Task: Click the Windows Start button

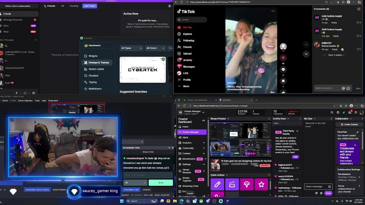Action: click(x=122, y=201)
